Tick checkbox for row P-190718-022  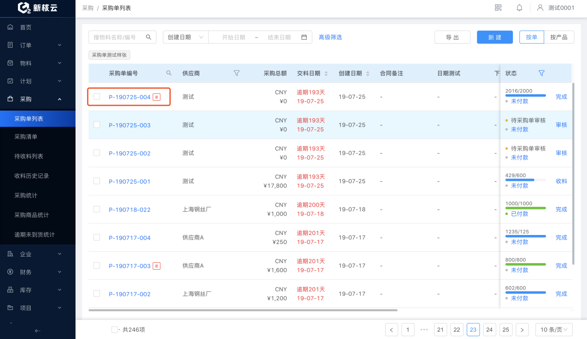click(97, 209)
